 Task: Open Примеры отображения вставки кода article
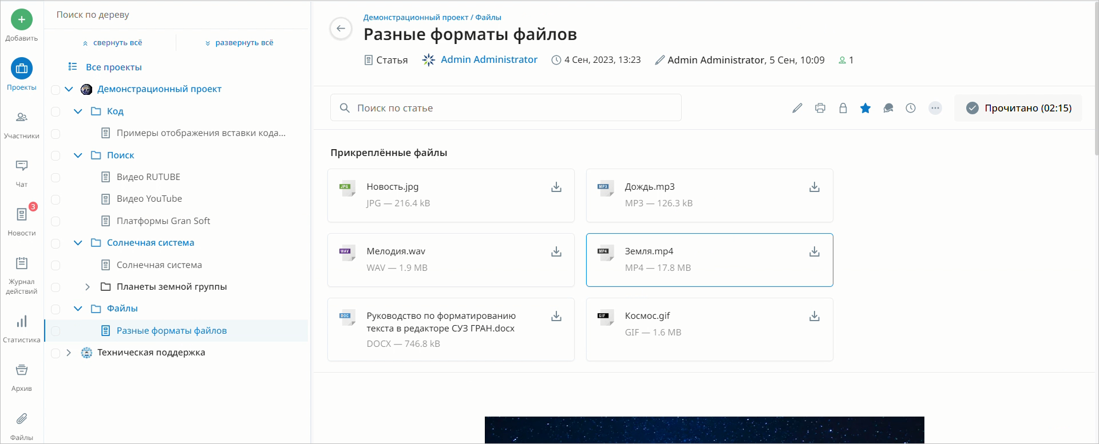(201, 133)
